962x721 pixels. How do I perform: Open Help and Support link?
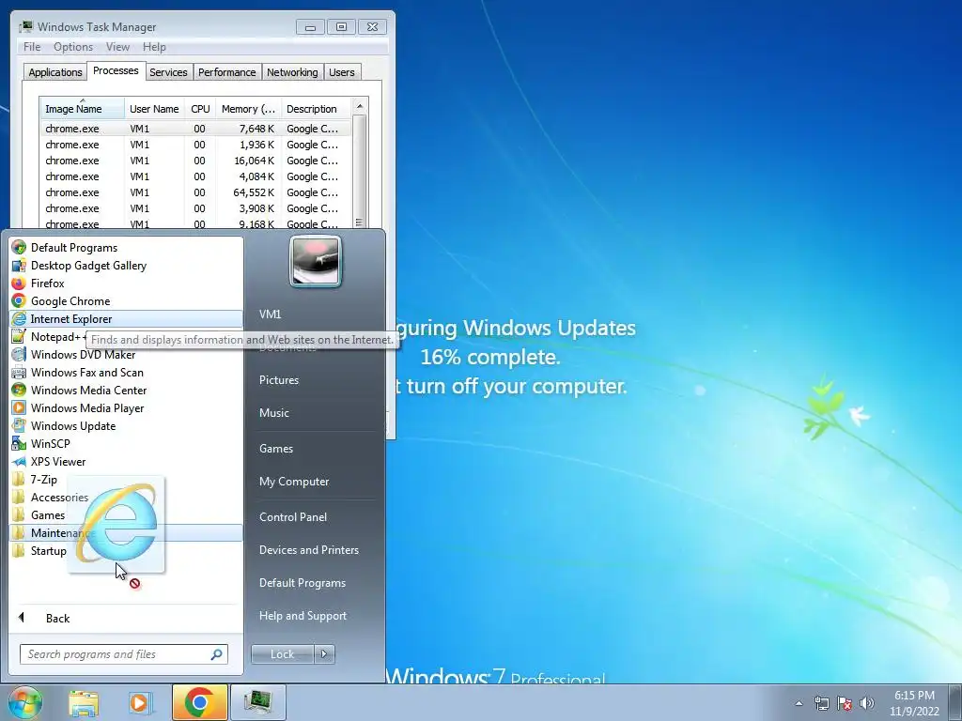(303, 616)
